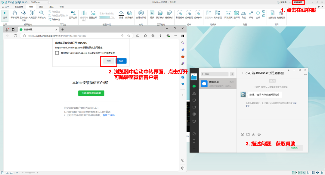The height and width of the screenshot is (175, 325).
Task: Switch to the 帮助 ribbon tab
Action: point(62,7)
